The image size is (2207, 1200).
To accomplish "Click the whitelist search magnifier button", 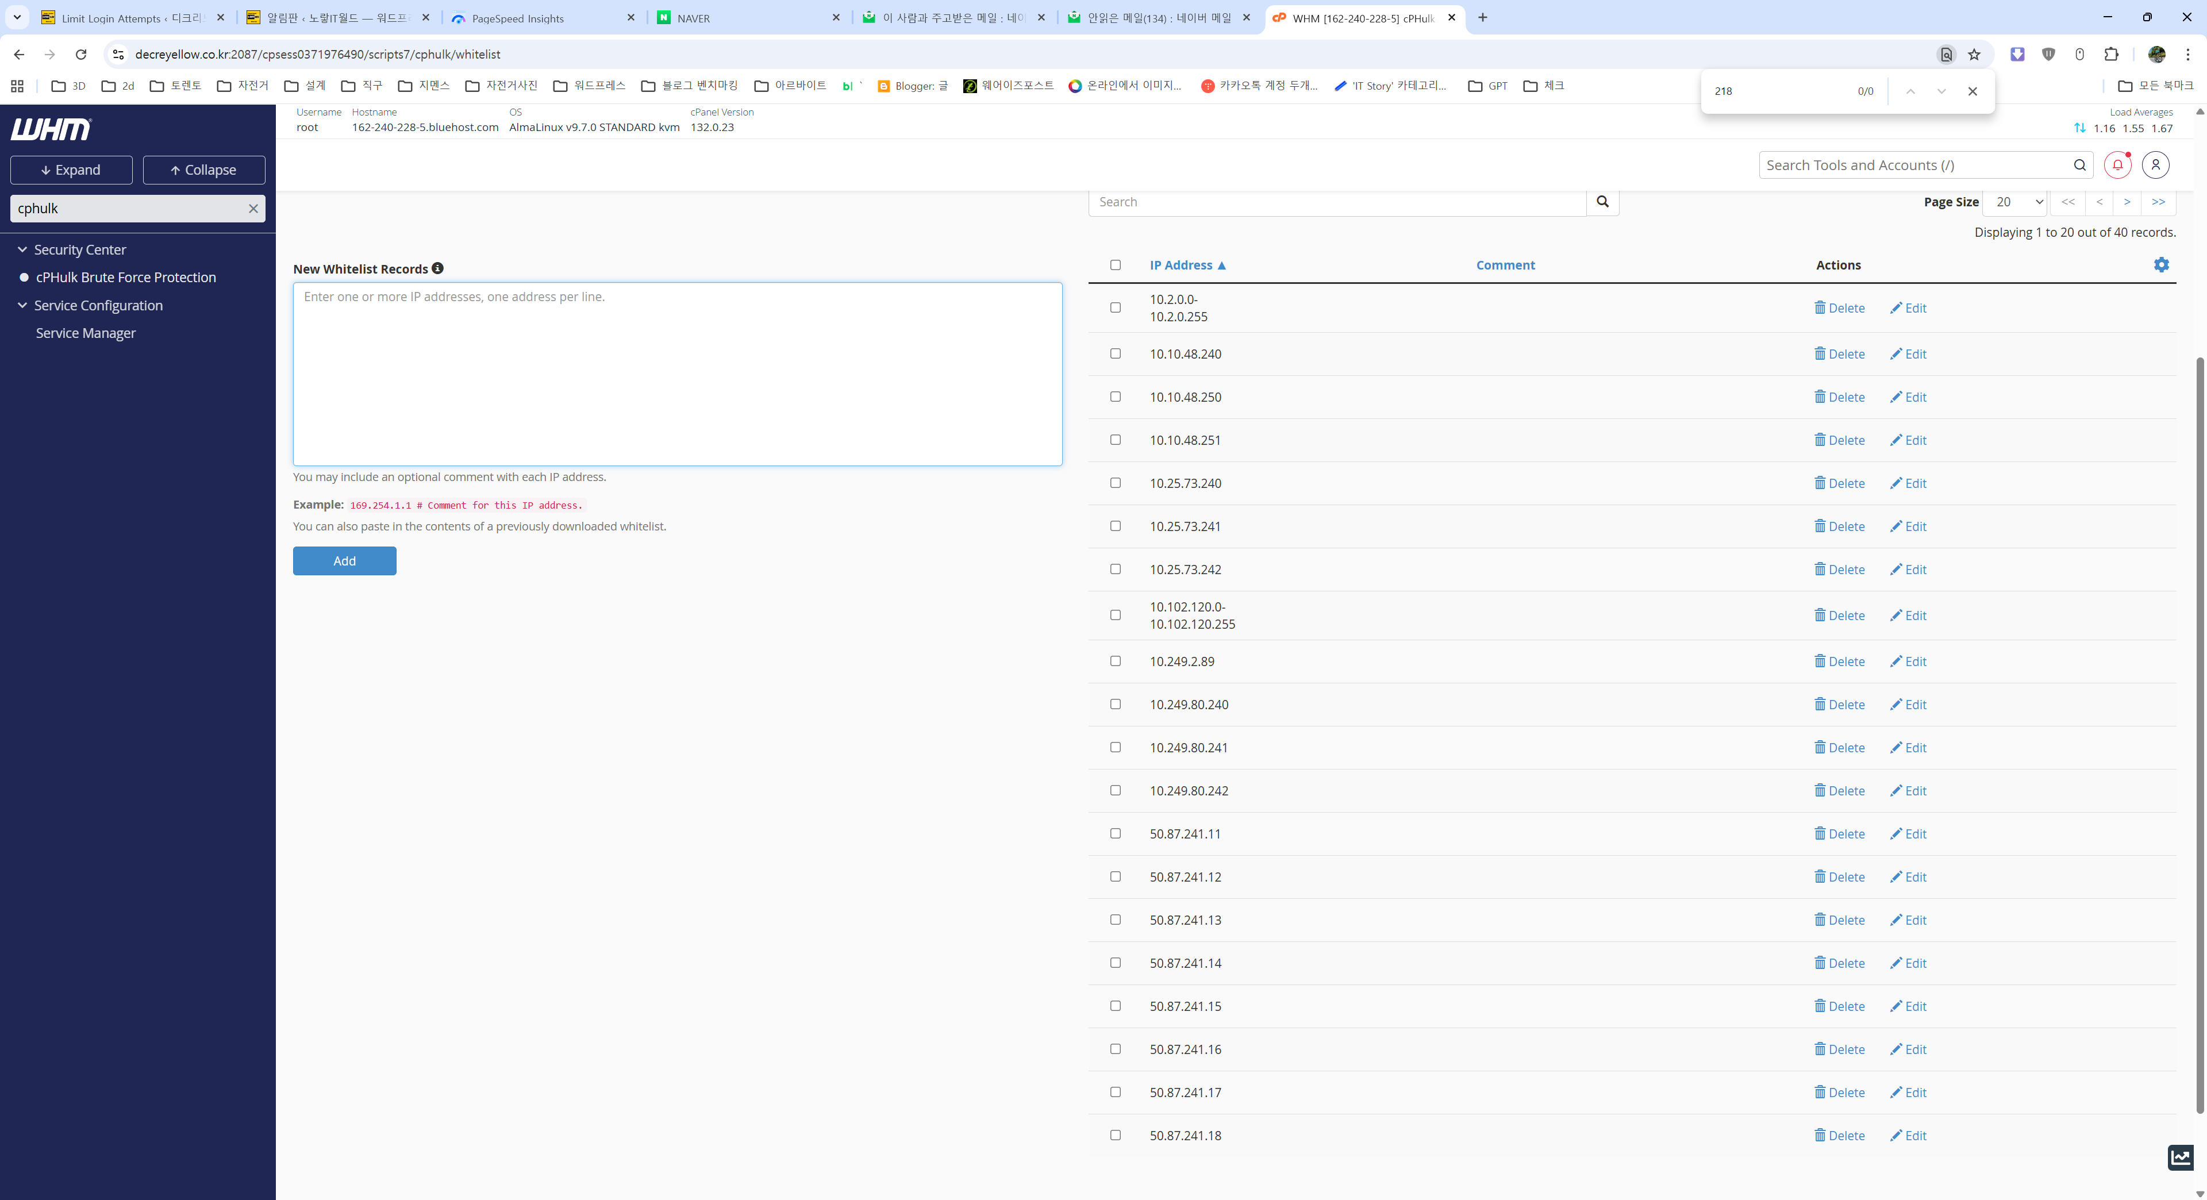I will [1602, 202].
